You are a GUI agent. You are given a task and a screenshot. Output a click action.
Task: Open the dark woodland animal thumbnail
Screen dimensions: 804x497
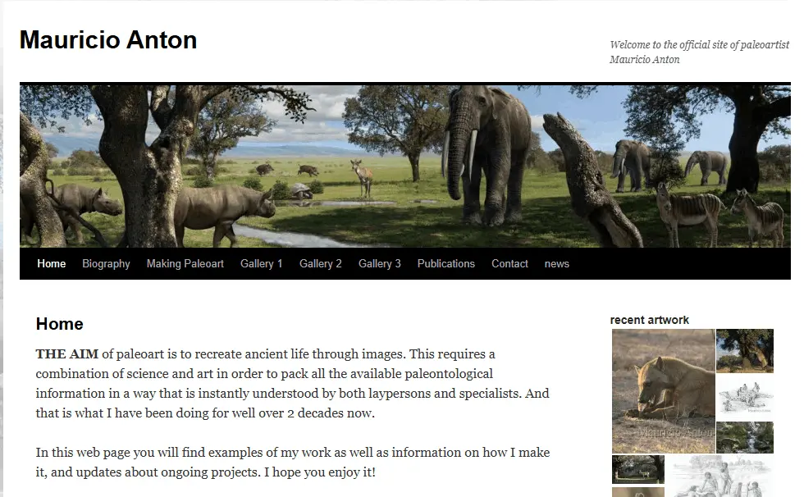pyautogui.click(x=637, y=469)
